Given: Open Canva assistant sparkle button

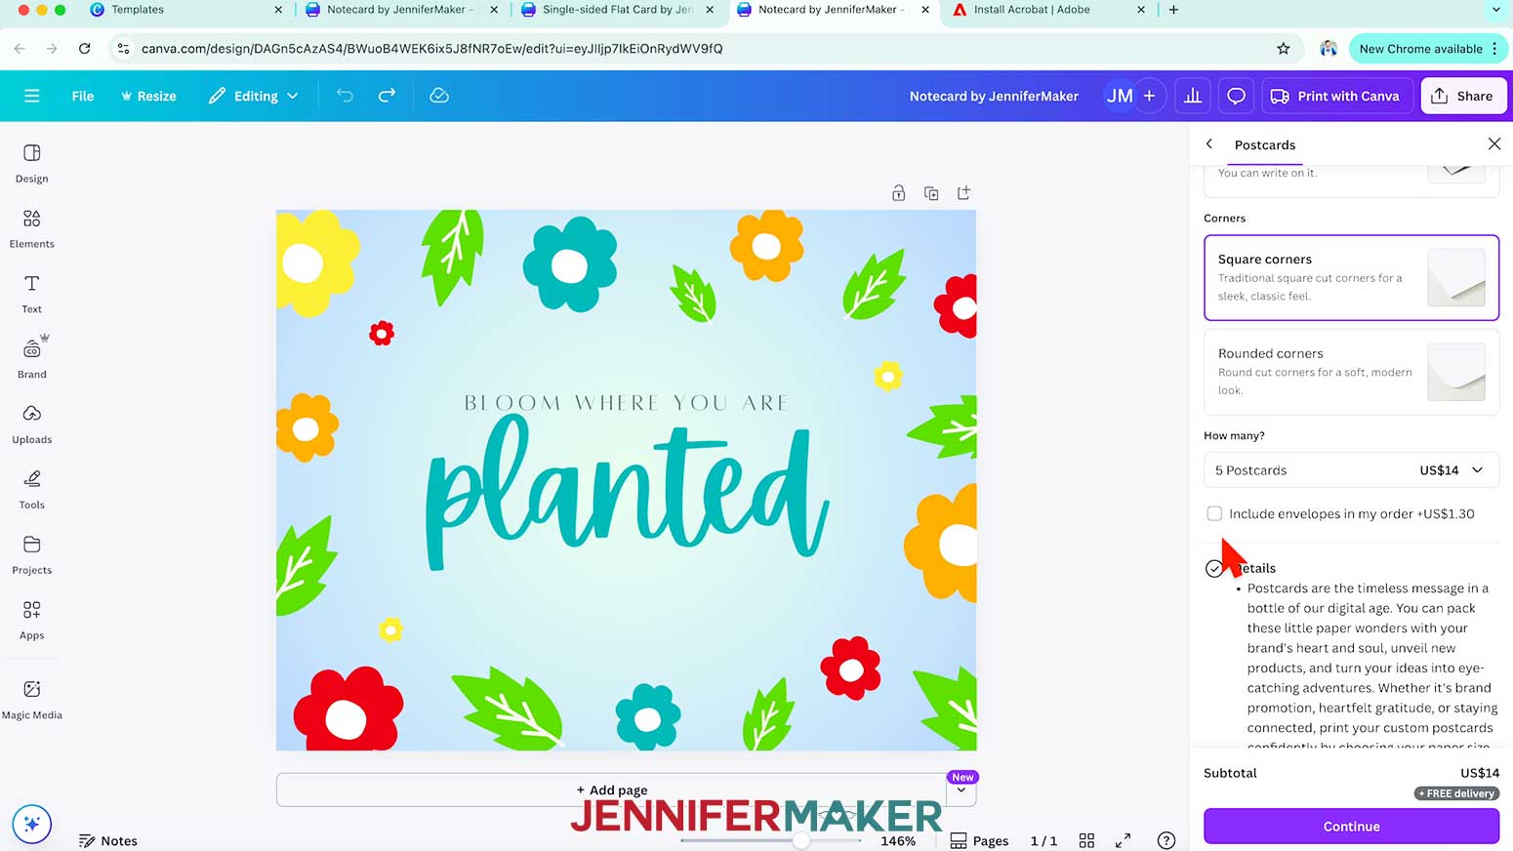Looking at the screenshot, I should [31, 824].
